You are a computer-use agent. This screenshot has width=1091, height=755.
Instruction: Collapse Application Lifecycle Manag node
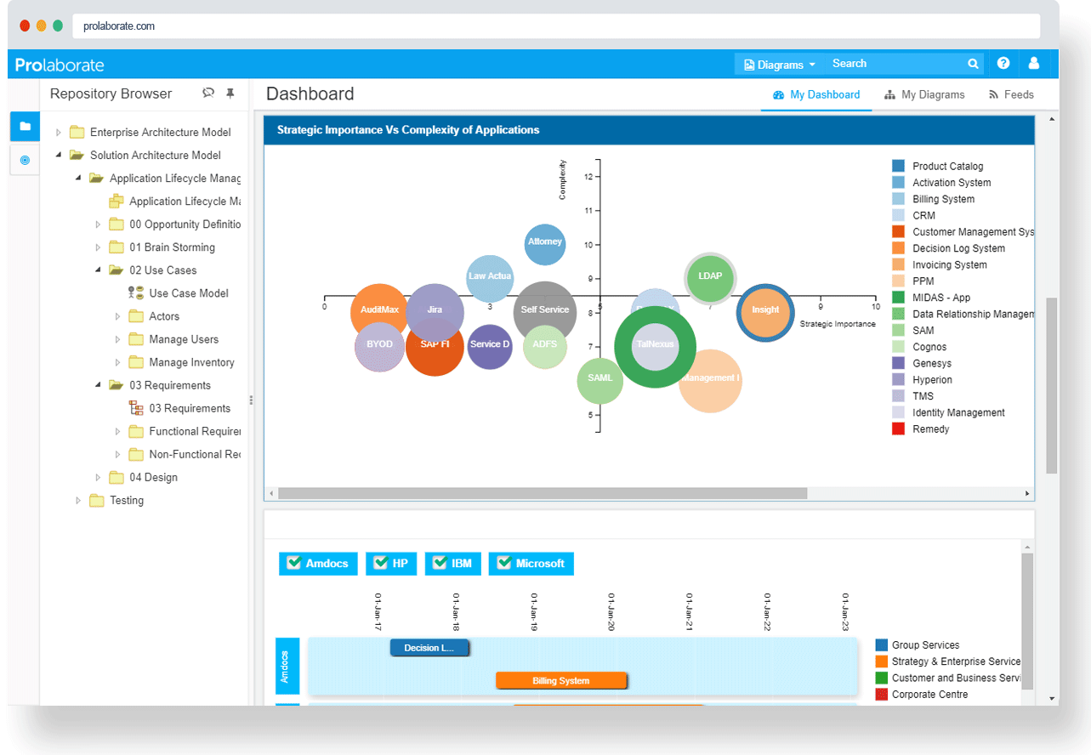78,179
